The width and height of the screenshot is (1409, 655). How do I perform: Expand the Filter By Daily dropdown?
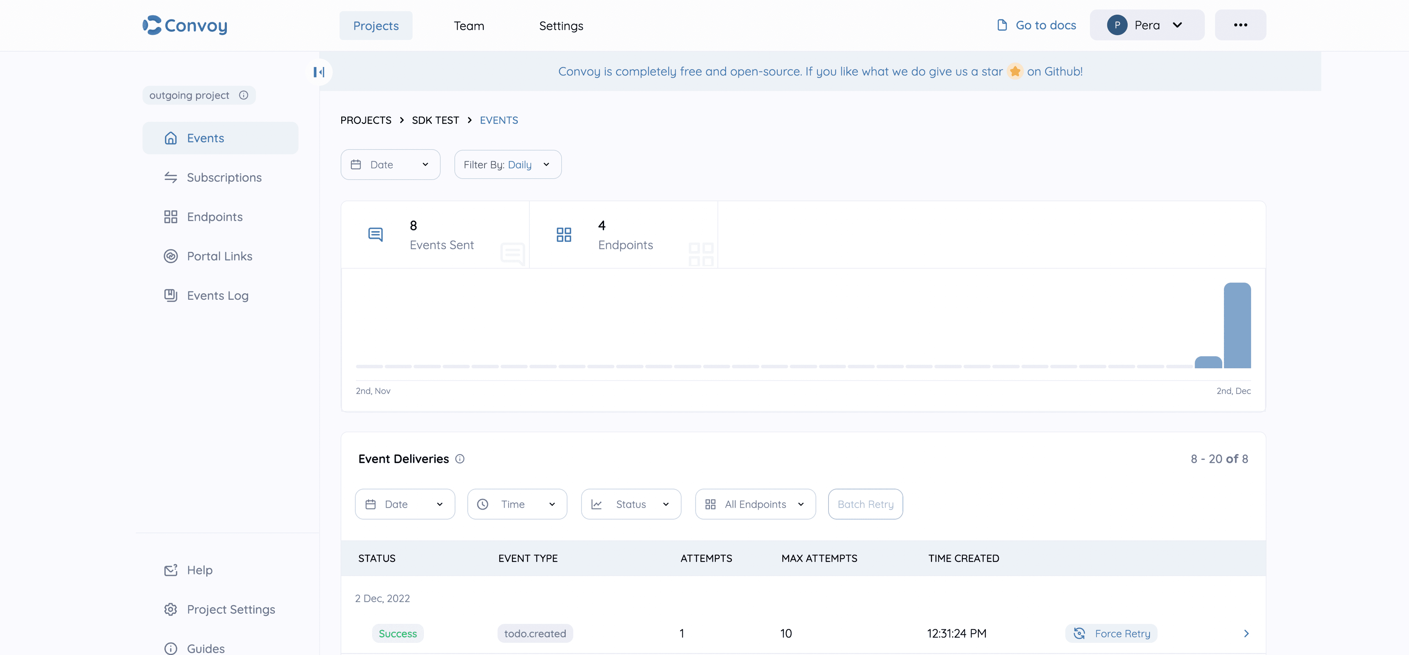(x=507, y=165)
